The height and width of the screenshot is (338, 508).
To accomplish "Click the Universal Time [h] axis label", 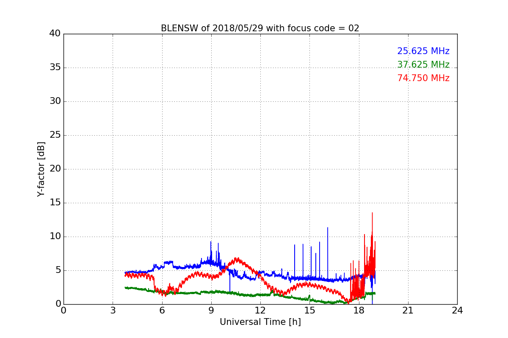I will (x=260, y=322).
